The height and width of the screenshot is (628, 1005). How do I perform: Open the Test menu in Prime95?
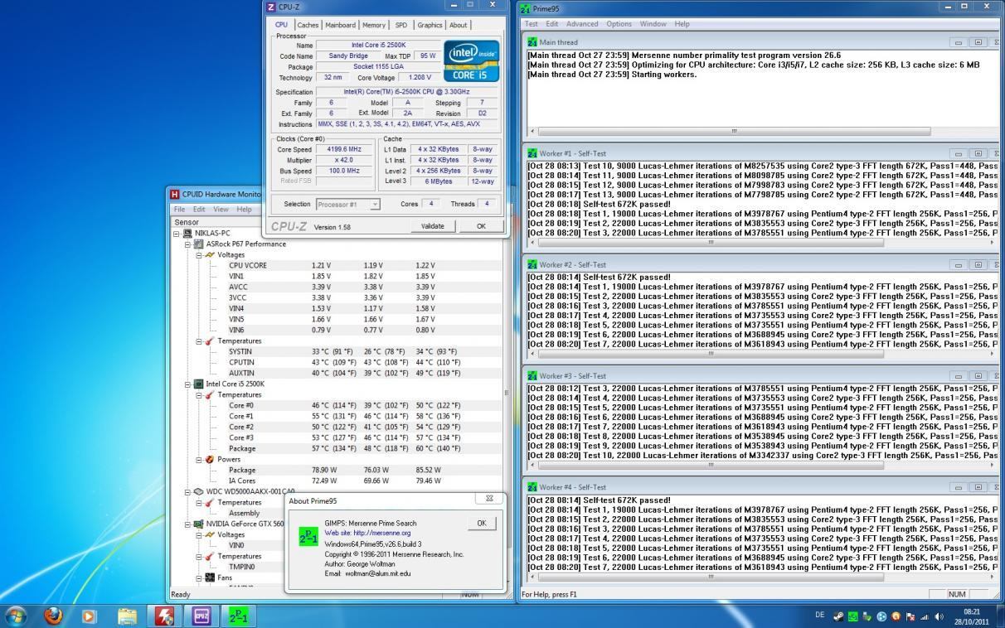tap(532, 24)
